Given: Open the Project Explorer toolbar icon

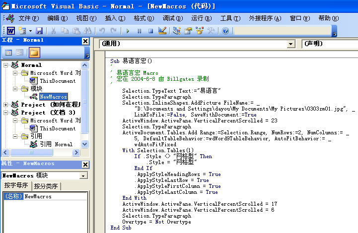Looking at the screenshot, I should click(176, 31).
